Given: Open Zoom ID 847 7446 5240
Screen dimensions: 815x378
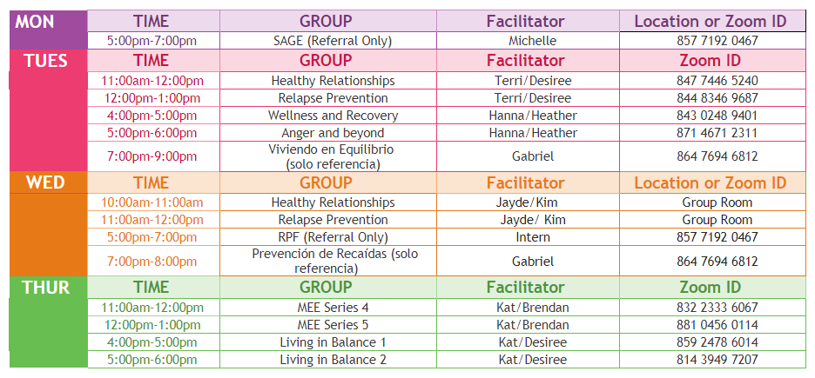Looking at the screenshot, I should [x=717, y=81].
